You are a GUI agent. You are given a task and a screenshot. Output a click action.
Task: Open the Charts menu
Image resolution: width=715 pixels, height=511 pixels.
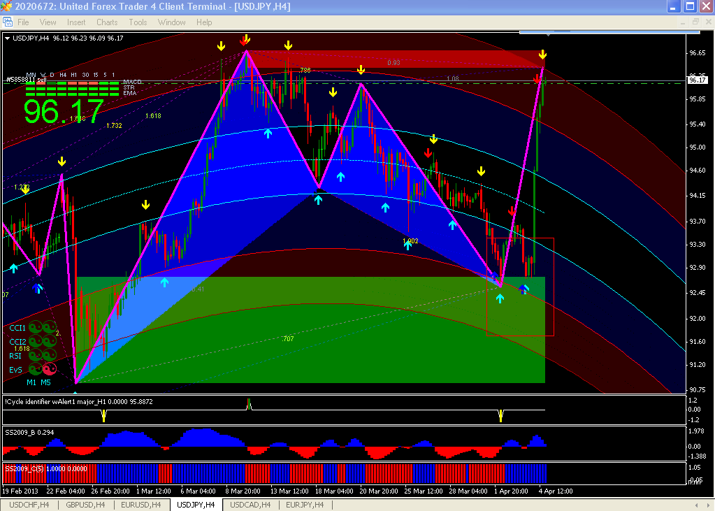(107, 22)
